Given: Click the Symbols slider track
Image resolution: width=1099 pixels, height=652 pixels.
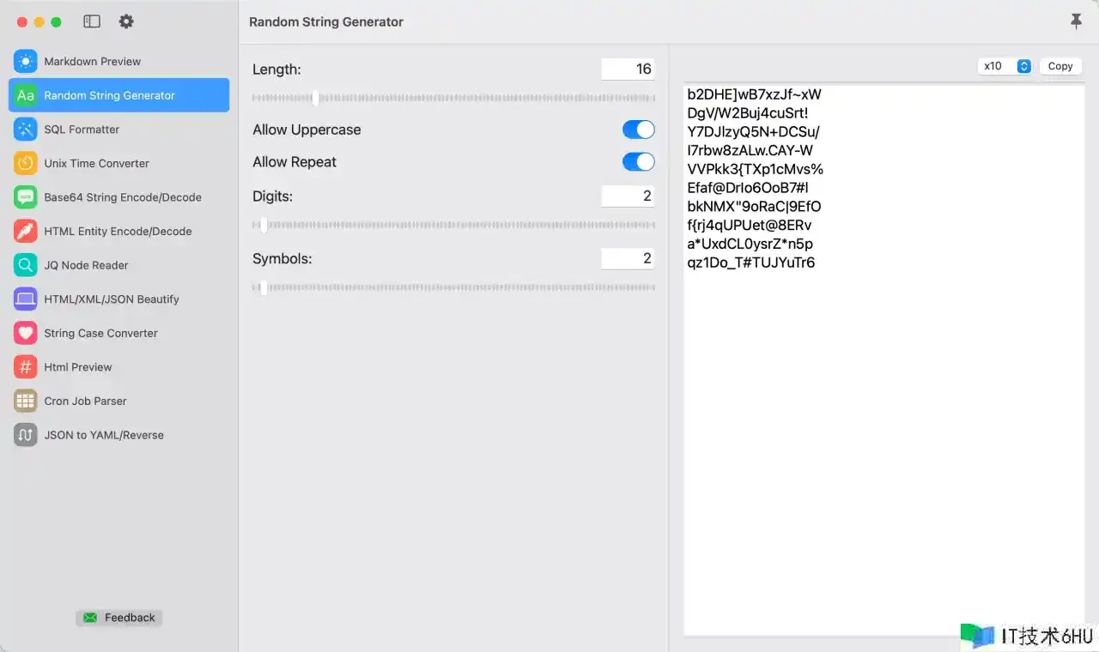Looking at the screenshot, I should (x=453, y=287).
